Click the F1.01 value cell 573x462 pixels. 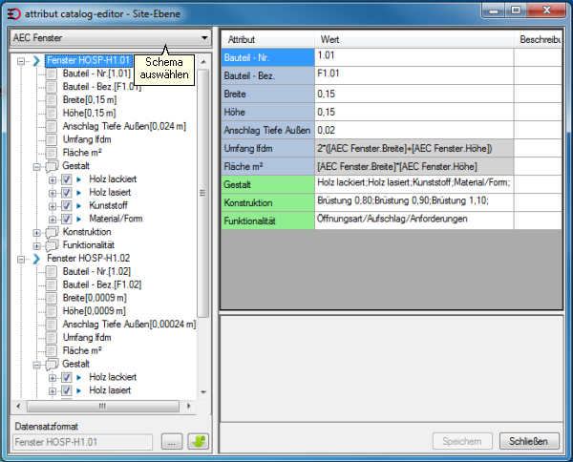pos(414,75)
